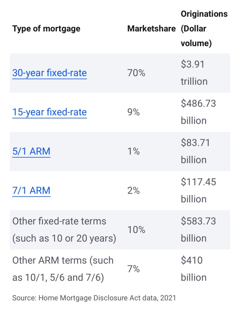Click the Home Mortgage Disclosure Act source text
The height and width of the screenshot is (312, 240).
pos(94,298)
